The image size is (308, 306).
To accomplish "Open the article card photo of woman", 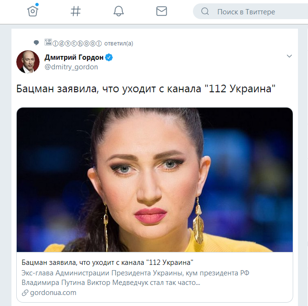I will (155, 180).
